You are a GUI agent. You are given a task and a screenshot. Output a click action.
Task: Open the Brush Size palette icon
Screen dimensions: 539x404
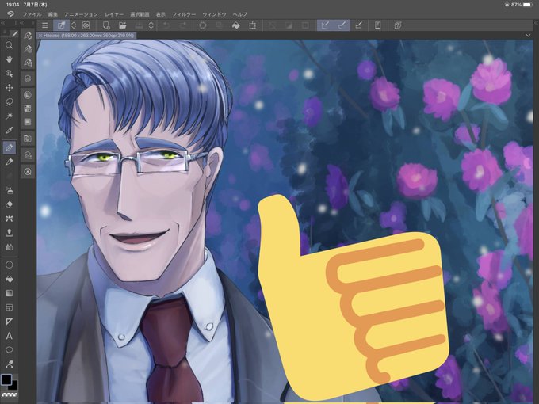pos(28,62)
